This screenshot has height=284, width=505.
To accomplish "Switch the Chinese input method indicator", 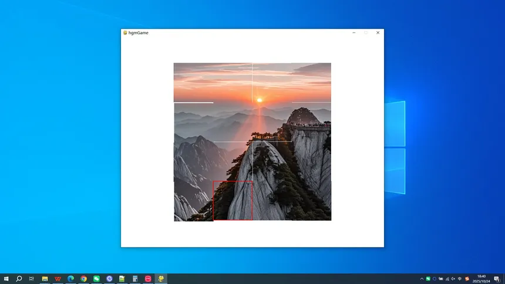I will 460,279.
